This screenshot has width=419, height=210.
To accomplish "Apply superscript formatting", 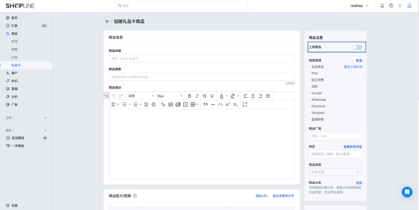I will [x=228, y=105].
